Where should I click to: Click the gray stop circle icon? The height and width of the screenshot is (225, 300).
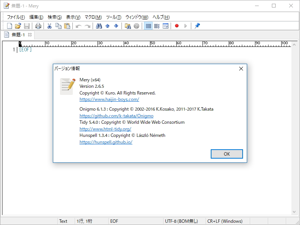[x=136, y=26]
